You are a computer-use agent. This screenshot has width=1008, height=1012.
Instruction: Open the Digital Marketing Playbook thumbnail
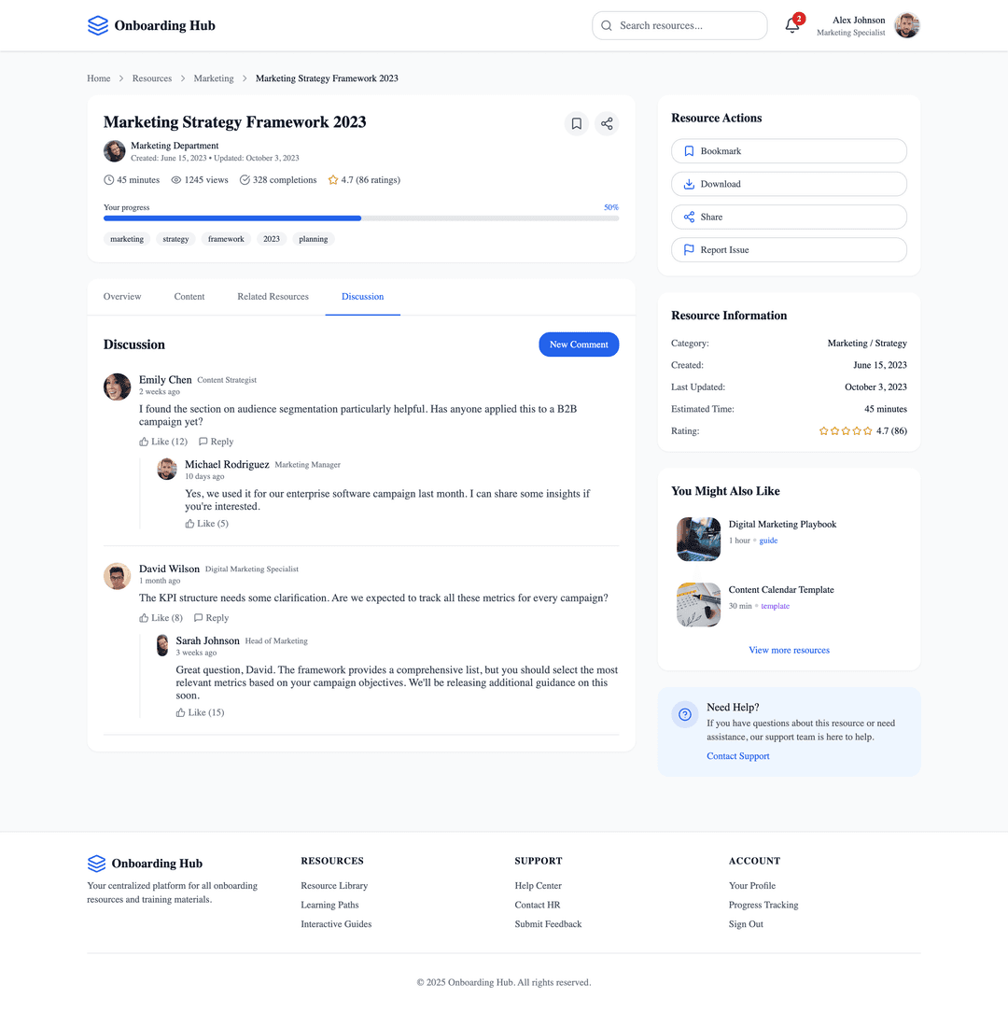[x=698, y=539]
